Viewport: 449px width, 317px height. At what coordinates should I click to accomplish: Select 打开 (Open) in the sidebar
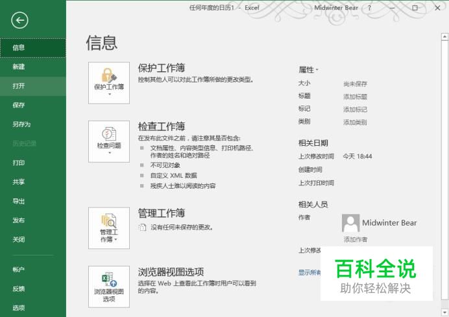[33, 86]
